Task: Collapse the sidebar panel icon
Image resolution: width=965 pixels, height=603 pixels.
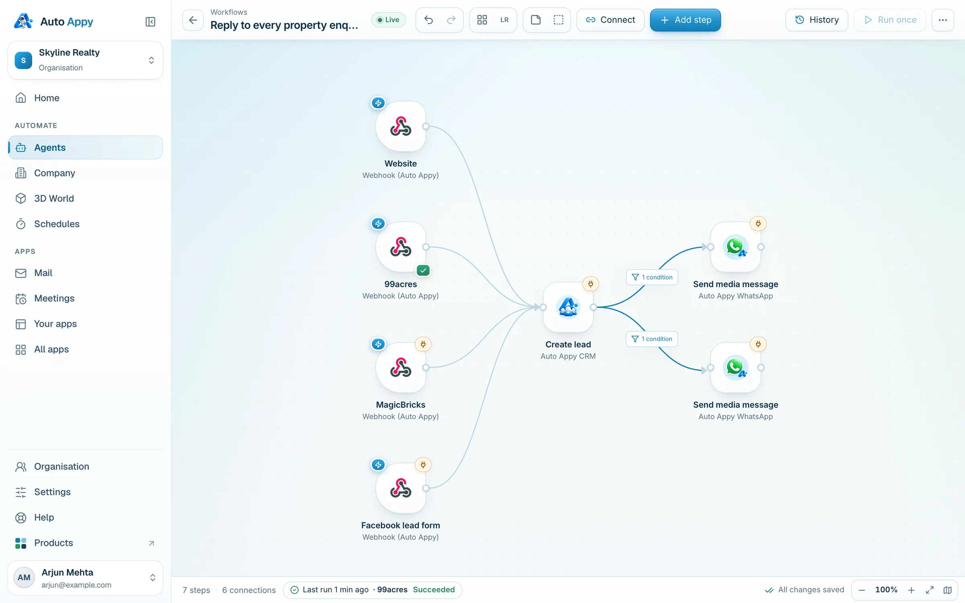Action: 150,22
